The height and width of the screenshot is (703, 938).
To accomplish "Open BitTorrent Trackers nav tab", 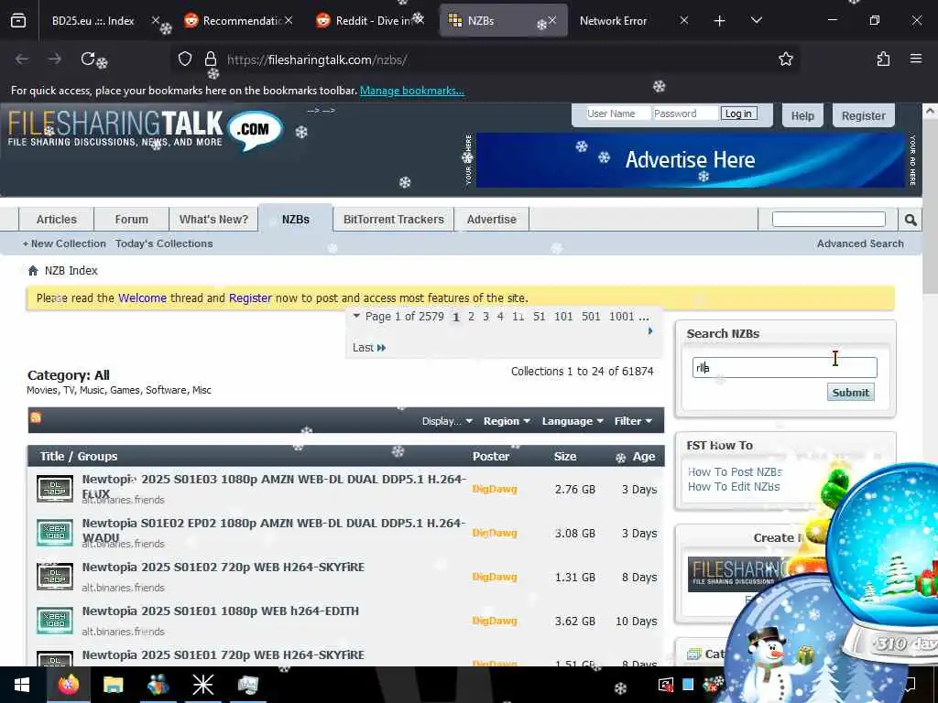I will coord(394,220).
